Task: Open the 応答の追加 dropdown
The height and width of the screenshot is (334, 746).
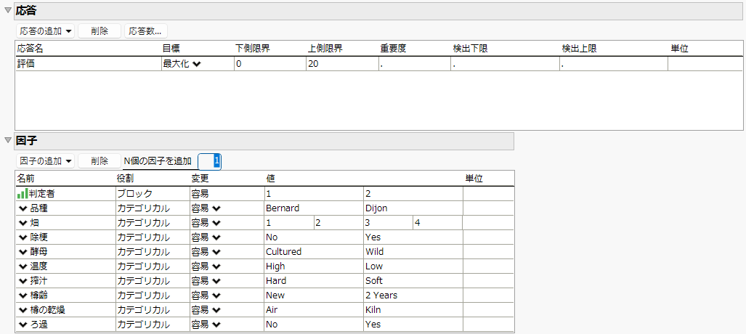Action: point(46,31)
